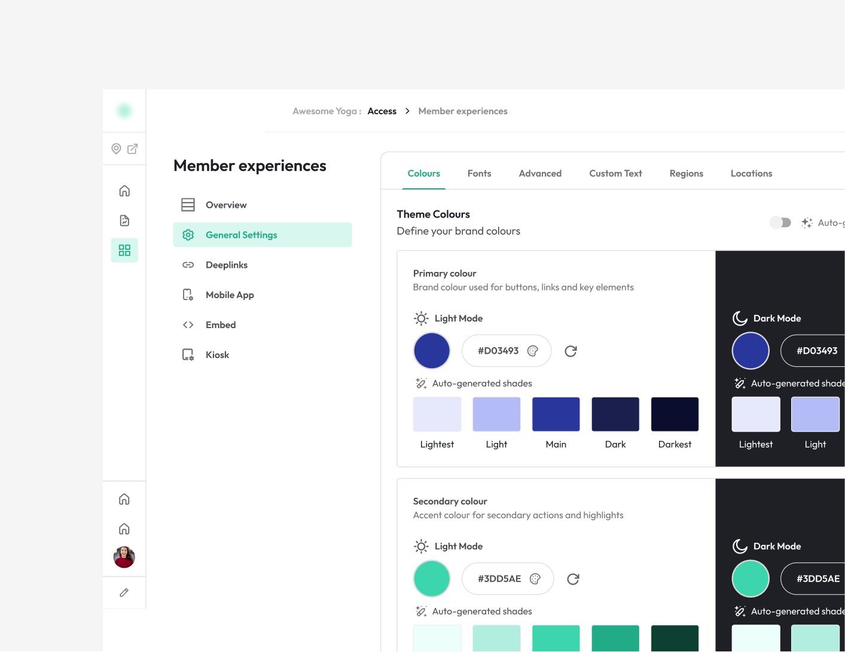Open palette picker in secondary Light Mode field
The width and height of the screenshot is (845, 652).
[535, 578]
